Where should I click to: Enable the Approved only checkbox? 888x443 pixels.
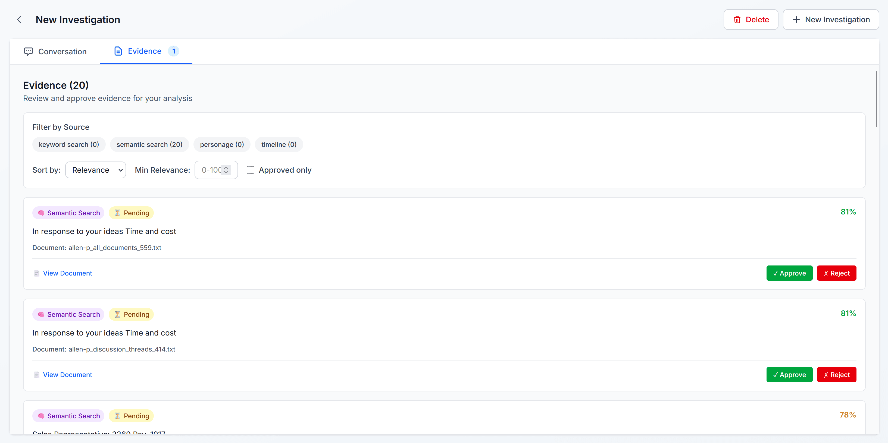point(251,170)
